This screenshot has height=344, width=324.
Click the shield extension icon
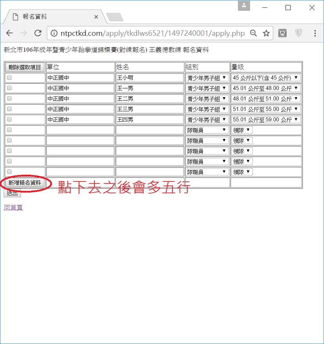[299, 33]
